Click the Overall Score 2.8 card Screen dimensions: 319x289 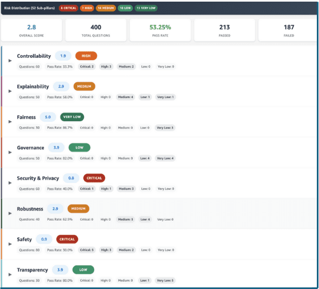pos(31,30)
